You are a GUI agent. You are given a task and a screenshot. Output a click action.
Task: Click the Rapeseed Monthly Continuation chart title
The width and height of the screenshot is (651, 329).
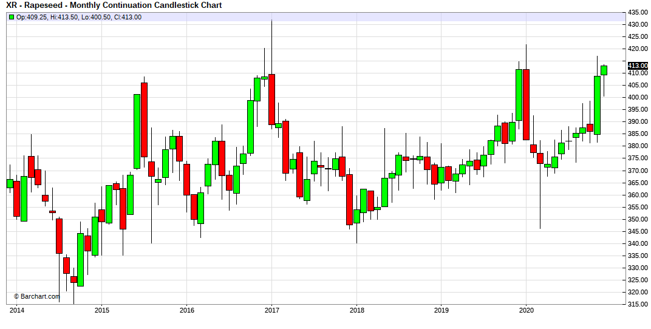[114, 5]
